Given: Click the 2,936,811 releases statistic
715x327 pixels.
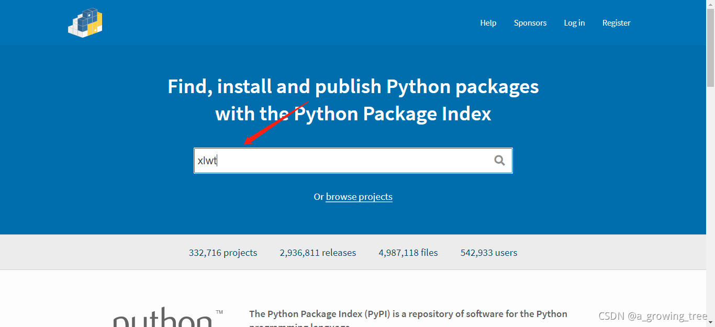Looking at the screenshot, I should (x=318, y=253).
